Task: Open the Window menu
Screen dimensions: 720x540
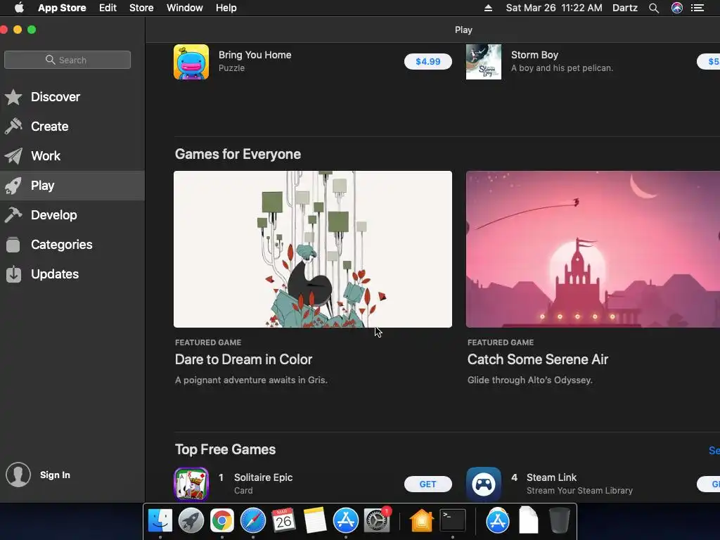Action: click(x=185, y=8)
